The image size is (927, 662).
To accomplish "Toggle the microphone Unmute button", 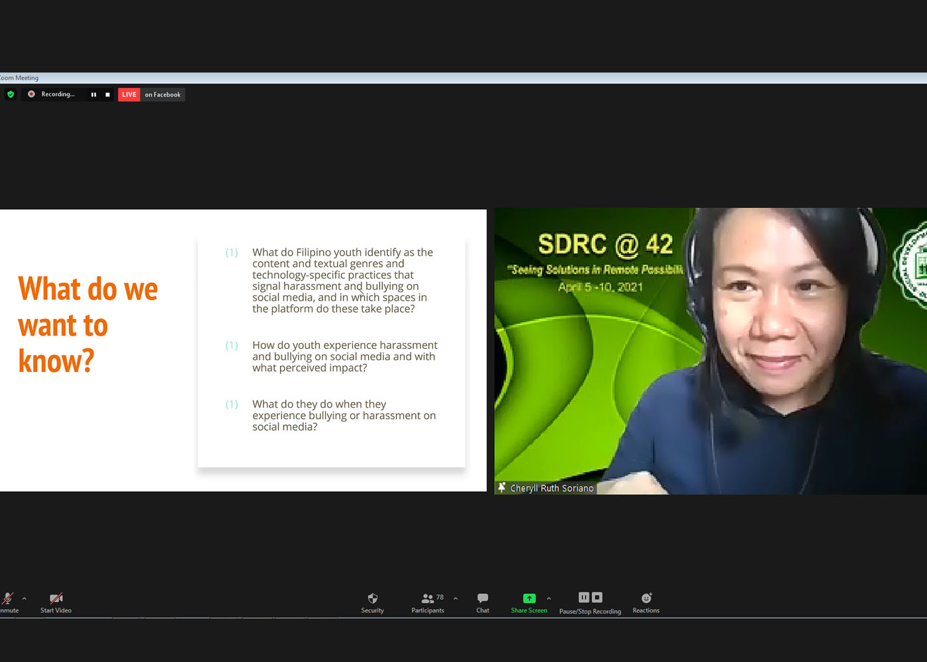I will click(x=8, y=602).
